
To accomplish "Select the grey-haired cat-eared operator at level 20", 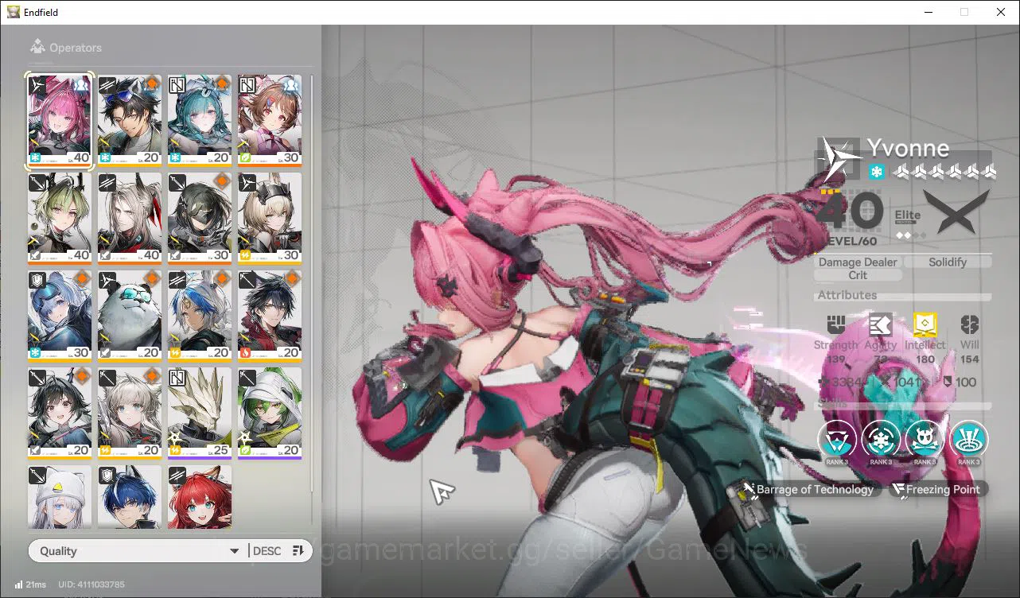I will point(130,414).
